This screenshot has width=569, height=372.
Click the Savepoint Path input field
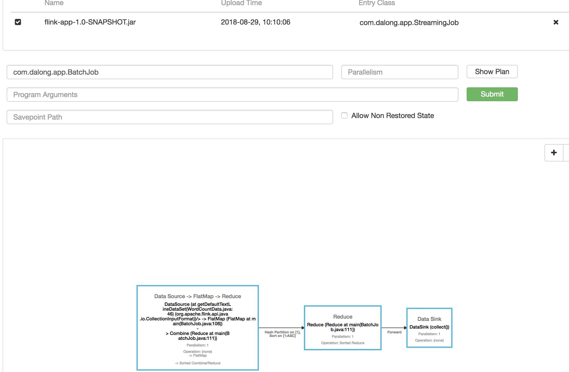170,117
